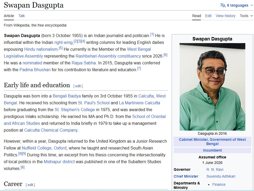The image size is (254, 191).
Task: Click the 'Assumed office' infobox label
Action: tap(212, 157)
